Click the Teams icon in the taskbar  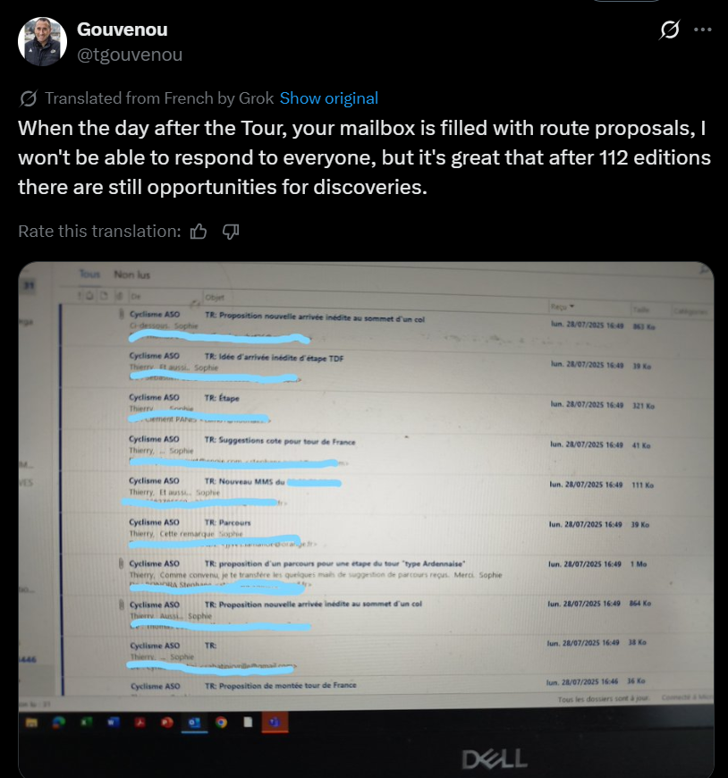pos(275,722)
